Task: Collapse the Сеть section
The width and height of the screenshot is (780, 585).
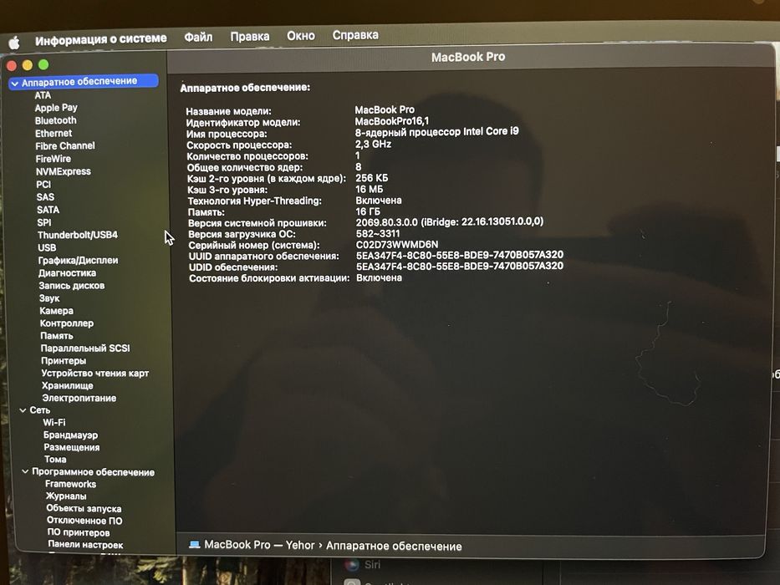Action: (23, 410)
